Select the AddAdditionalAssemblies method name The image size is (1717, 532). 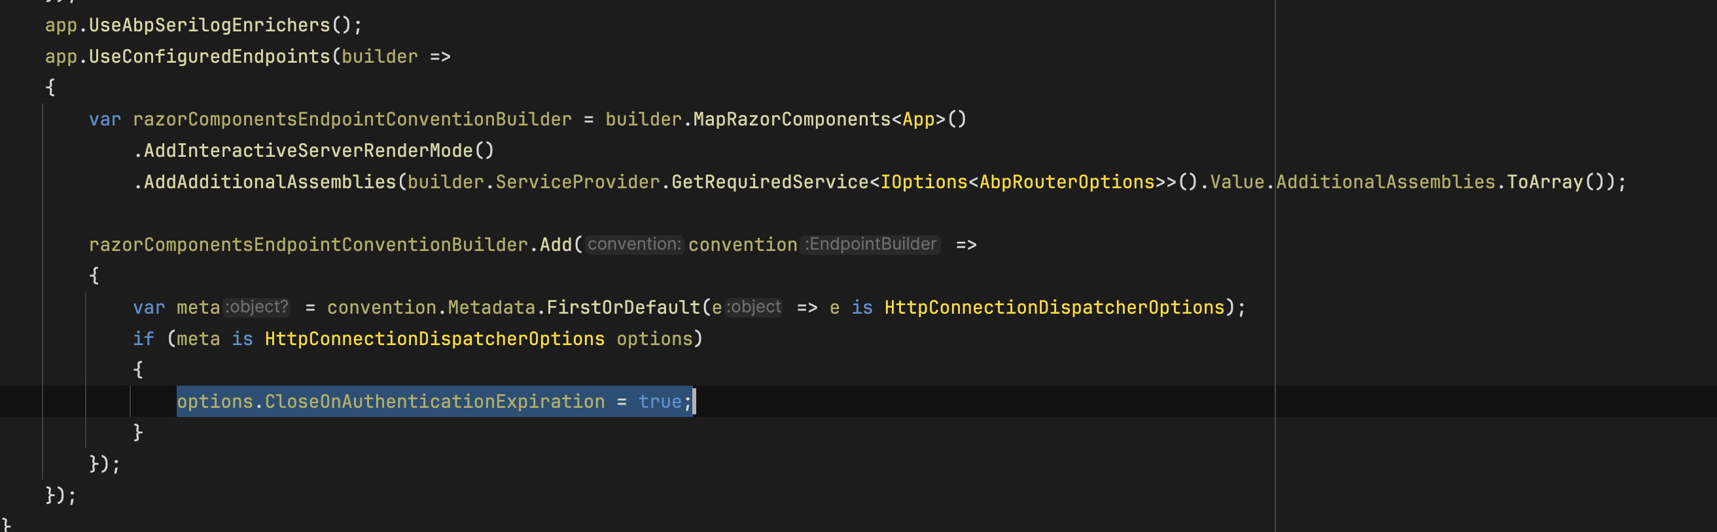tap(270, 182)
